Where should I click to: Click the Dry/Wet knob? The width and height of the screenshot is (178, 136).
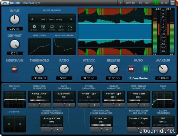click(15, 45)
